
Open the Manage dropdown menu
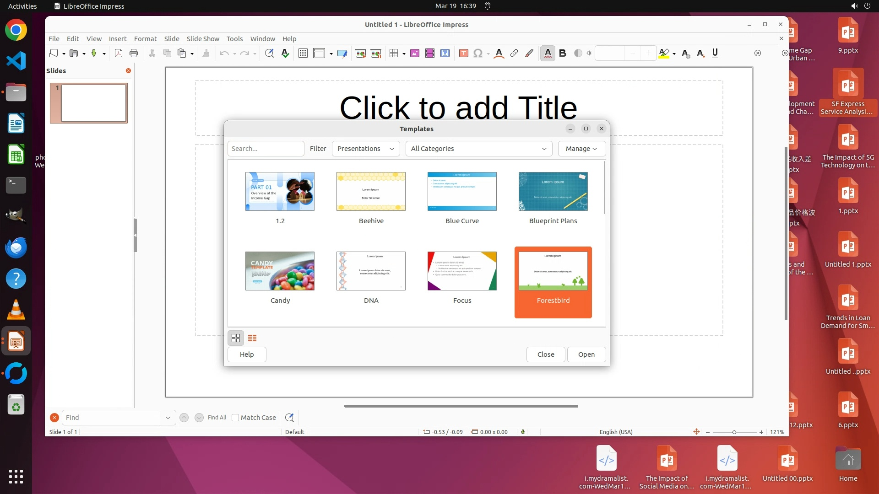[x=581, y=149]
